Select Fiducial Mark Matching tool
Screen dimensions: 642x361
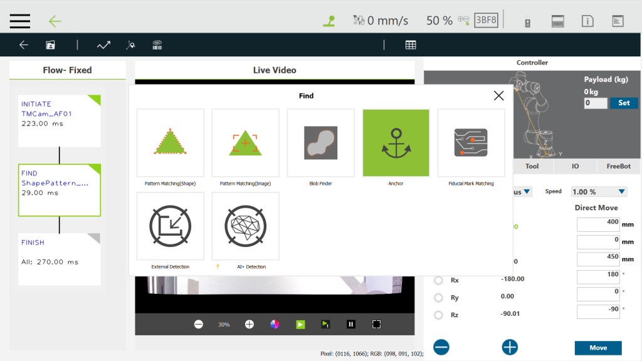tap(471, 143)
